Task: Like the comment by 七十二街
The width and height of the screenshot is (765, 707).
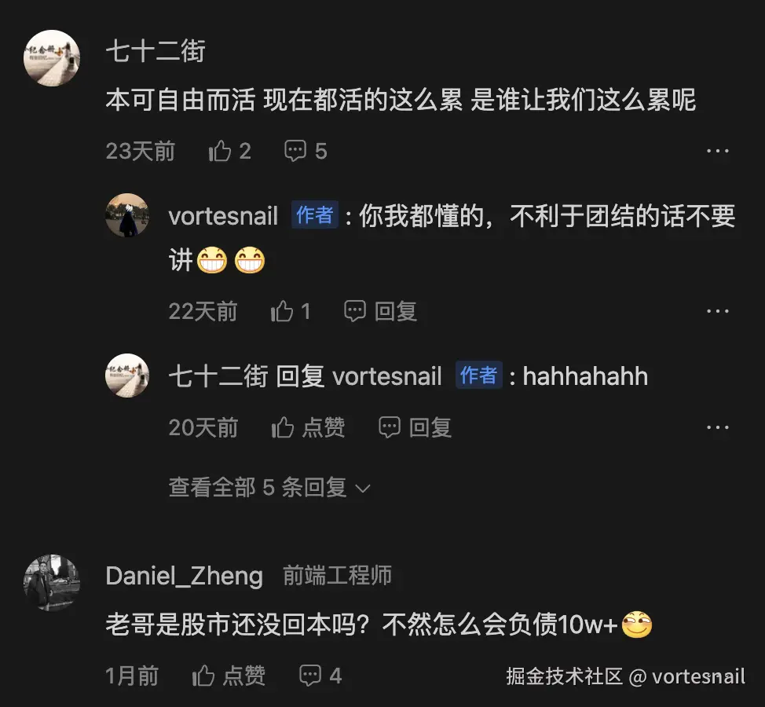Action: click(229, 151)
